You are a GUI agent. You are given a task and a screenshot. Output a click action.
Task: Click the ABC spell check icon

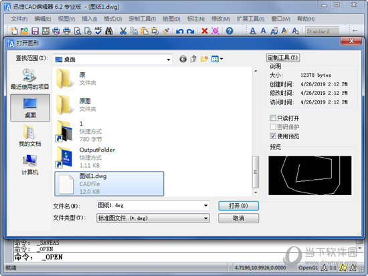pos(98,31)
